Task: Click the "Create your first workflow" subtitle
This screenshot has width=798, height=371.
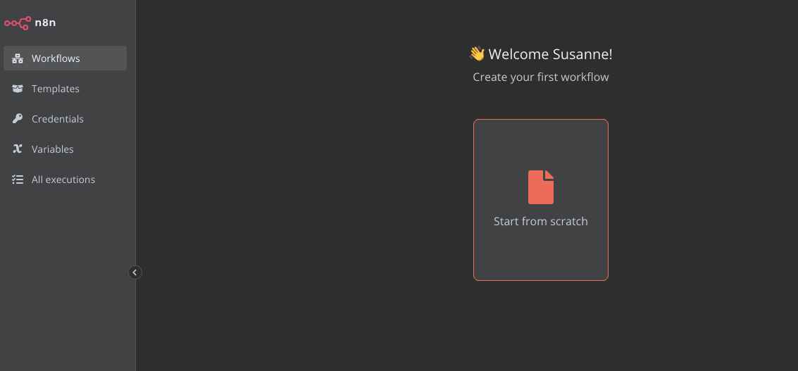Action: [x=541, y=77]
